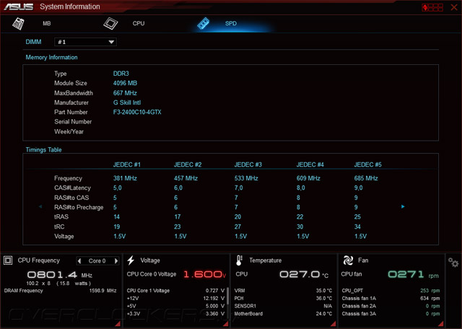This screenshot has height=329, width=462.
Task: Switch to the MB tab label
Action: 46,24
